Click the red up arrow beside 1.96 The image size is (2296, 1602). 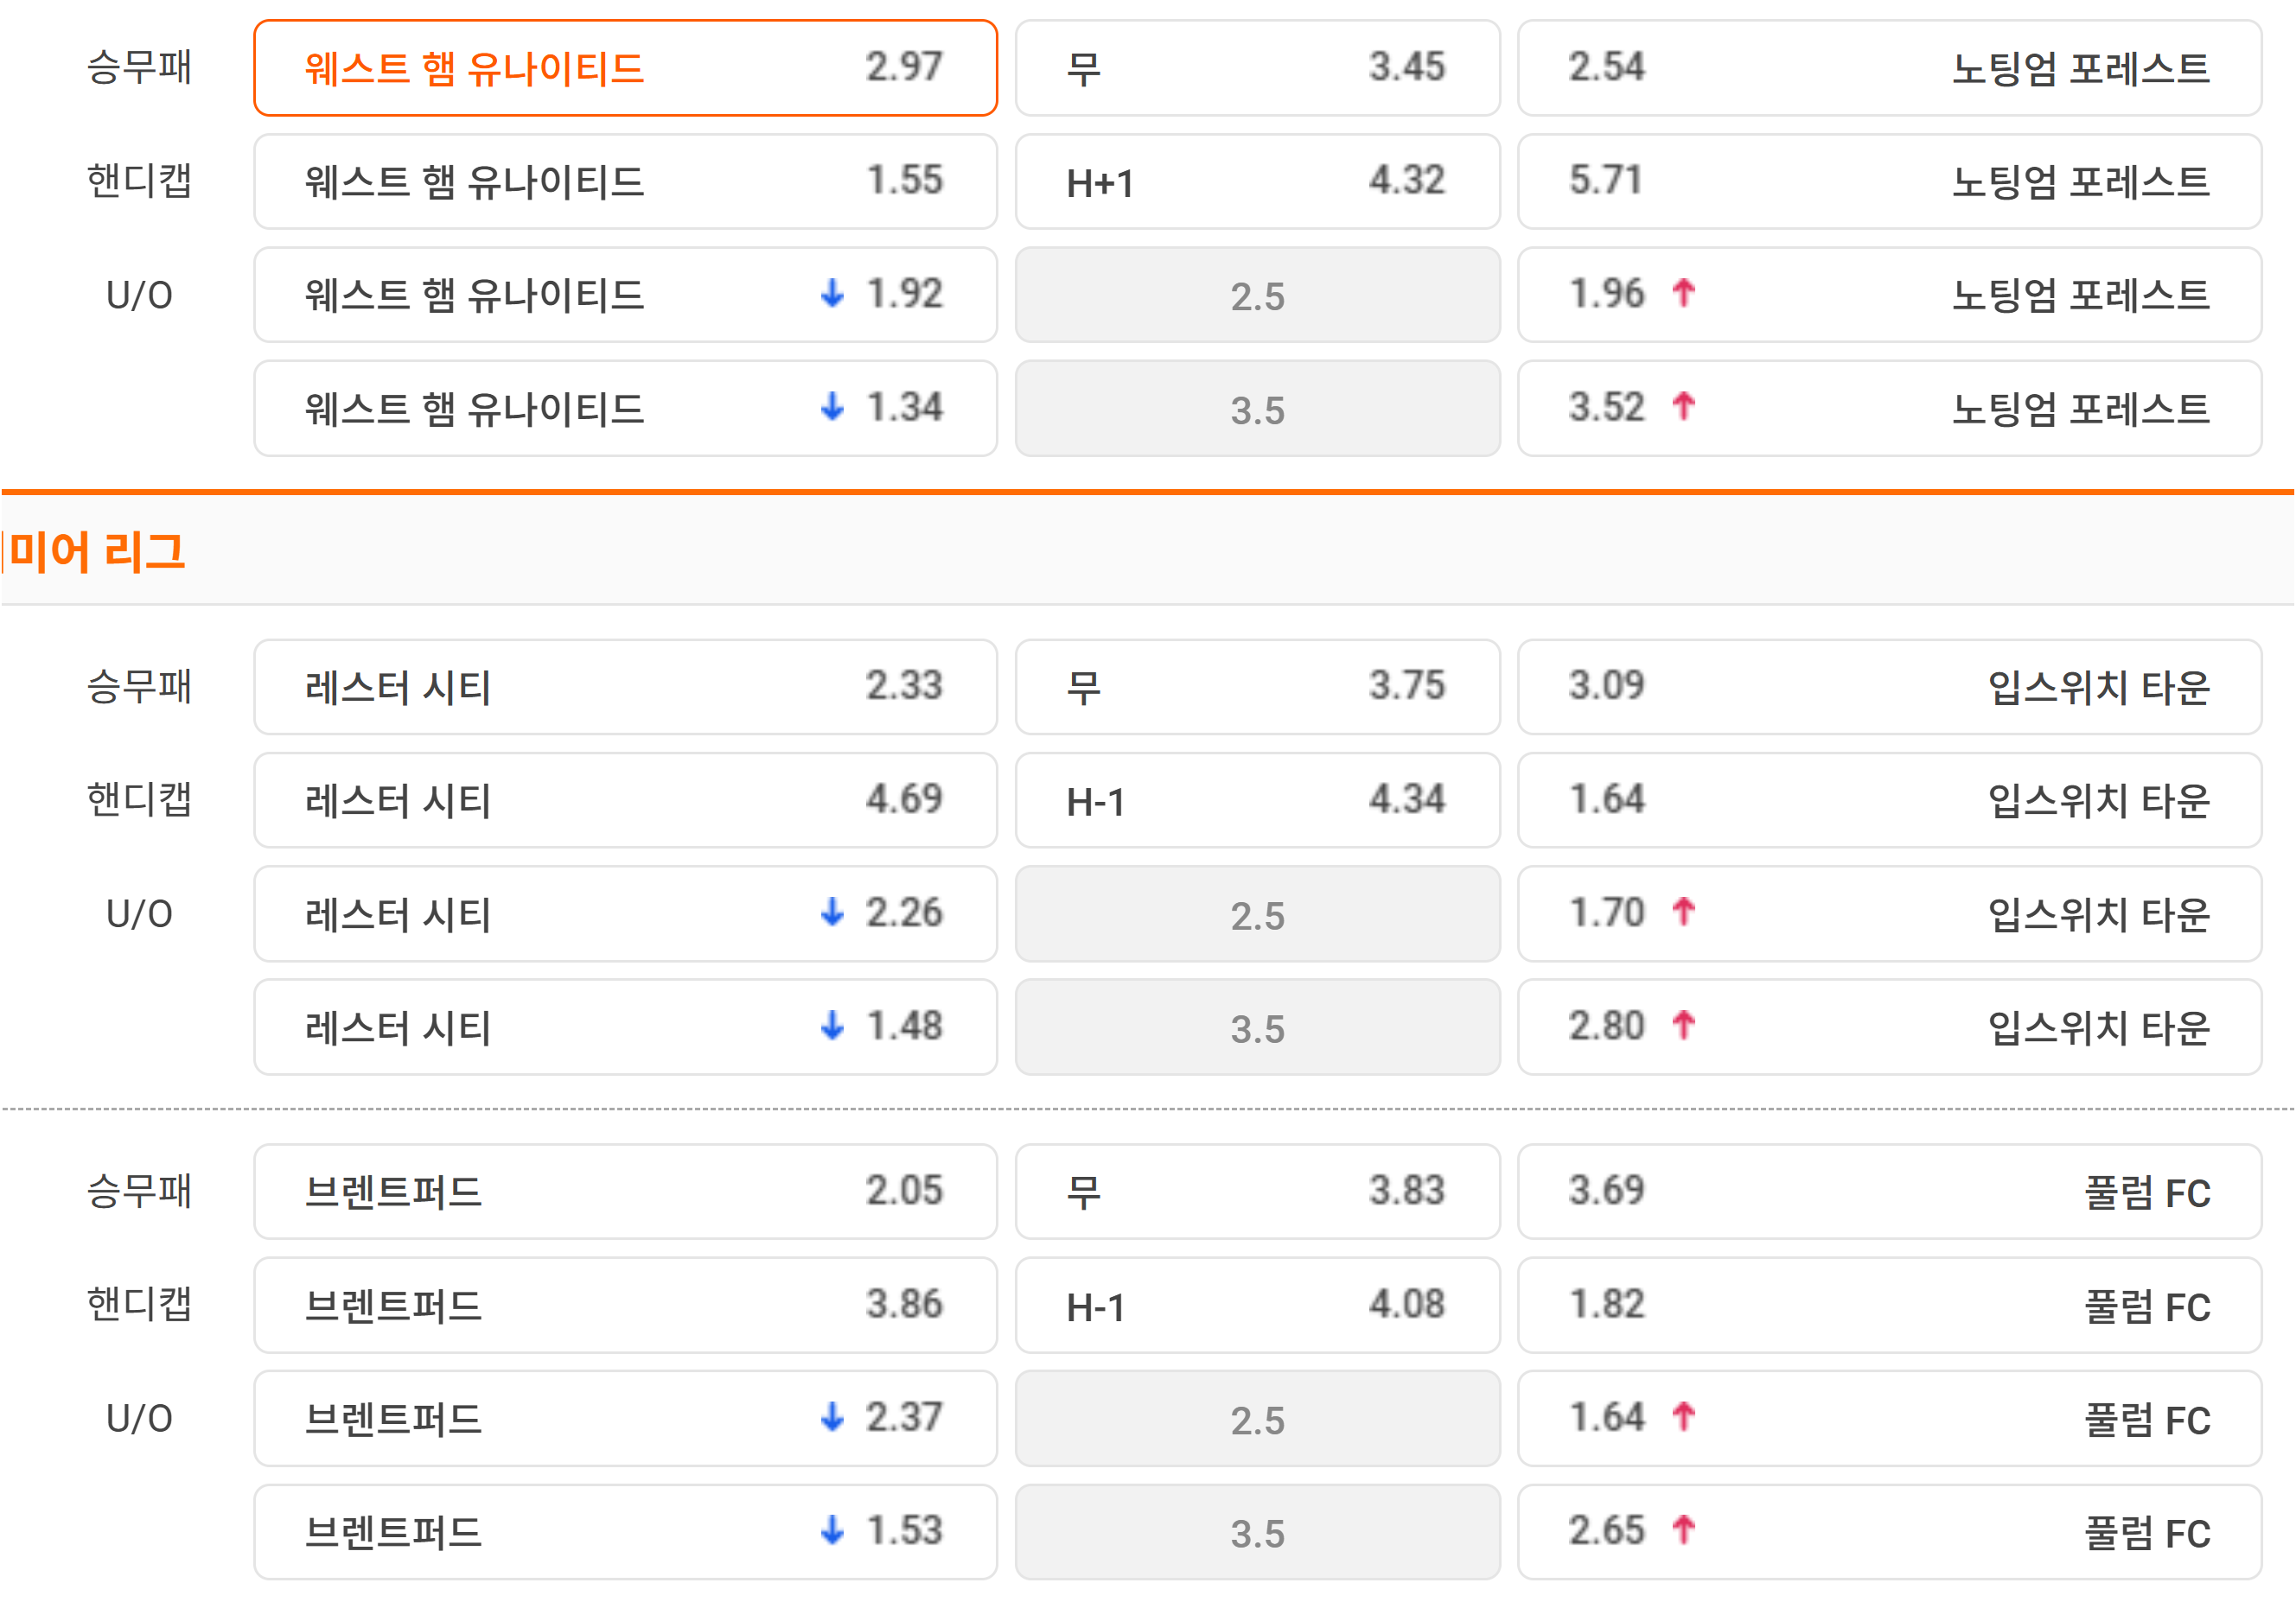[x=1684, y=293]
